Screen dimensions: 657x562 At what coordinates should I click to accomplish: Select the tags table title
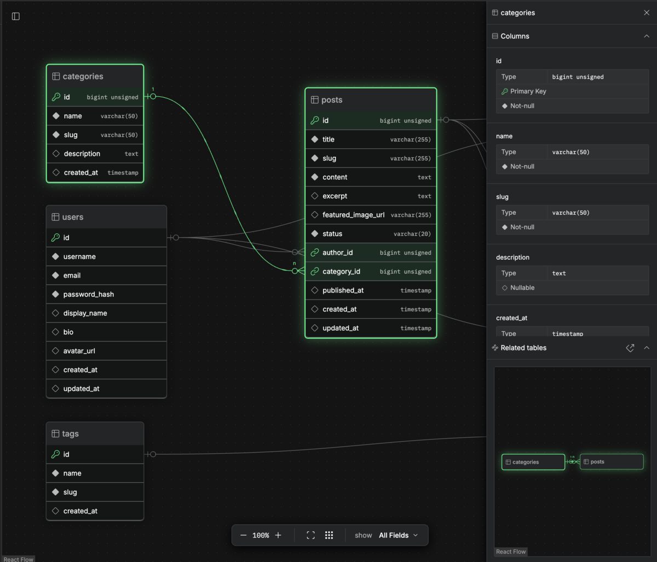(x=70, y=434)
